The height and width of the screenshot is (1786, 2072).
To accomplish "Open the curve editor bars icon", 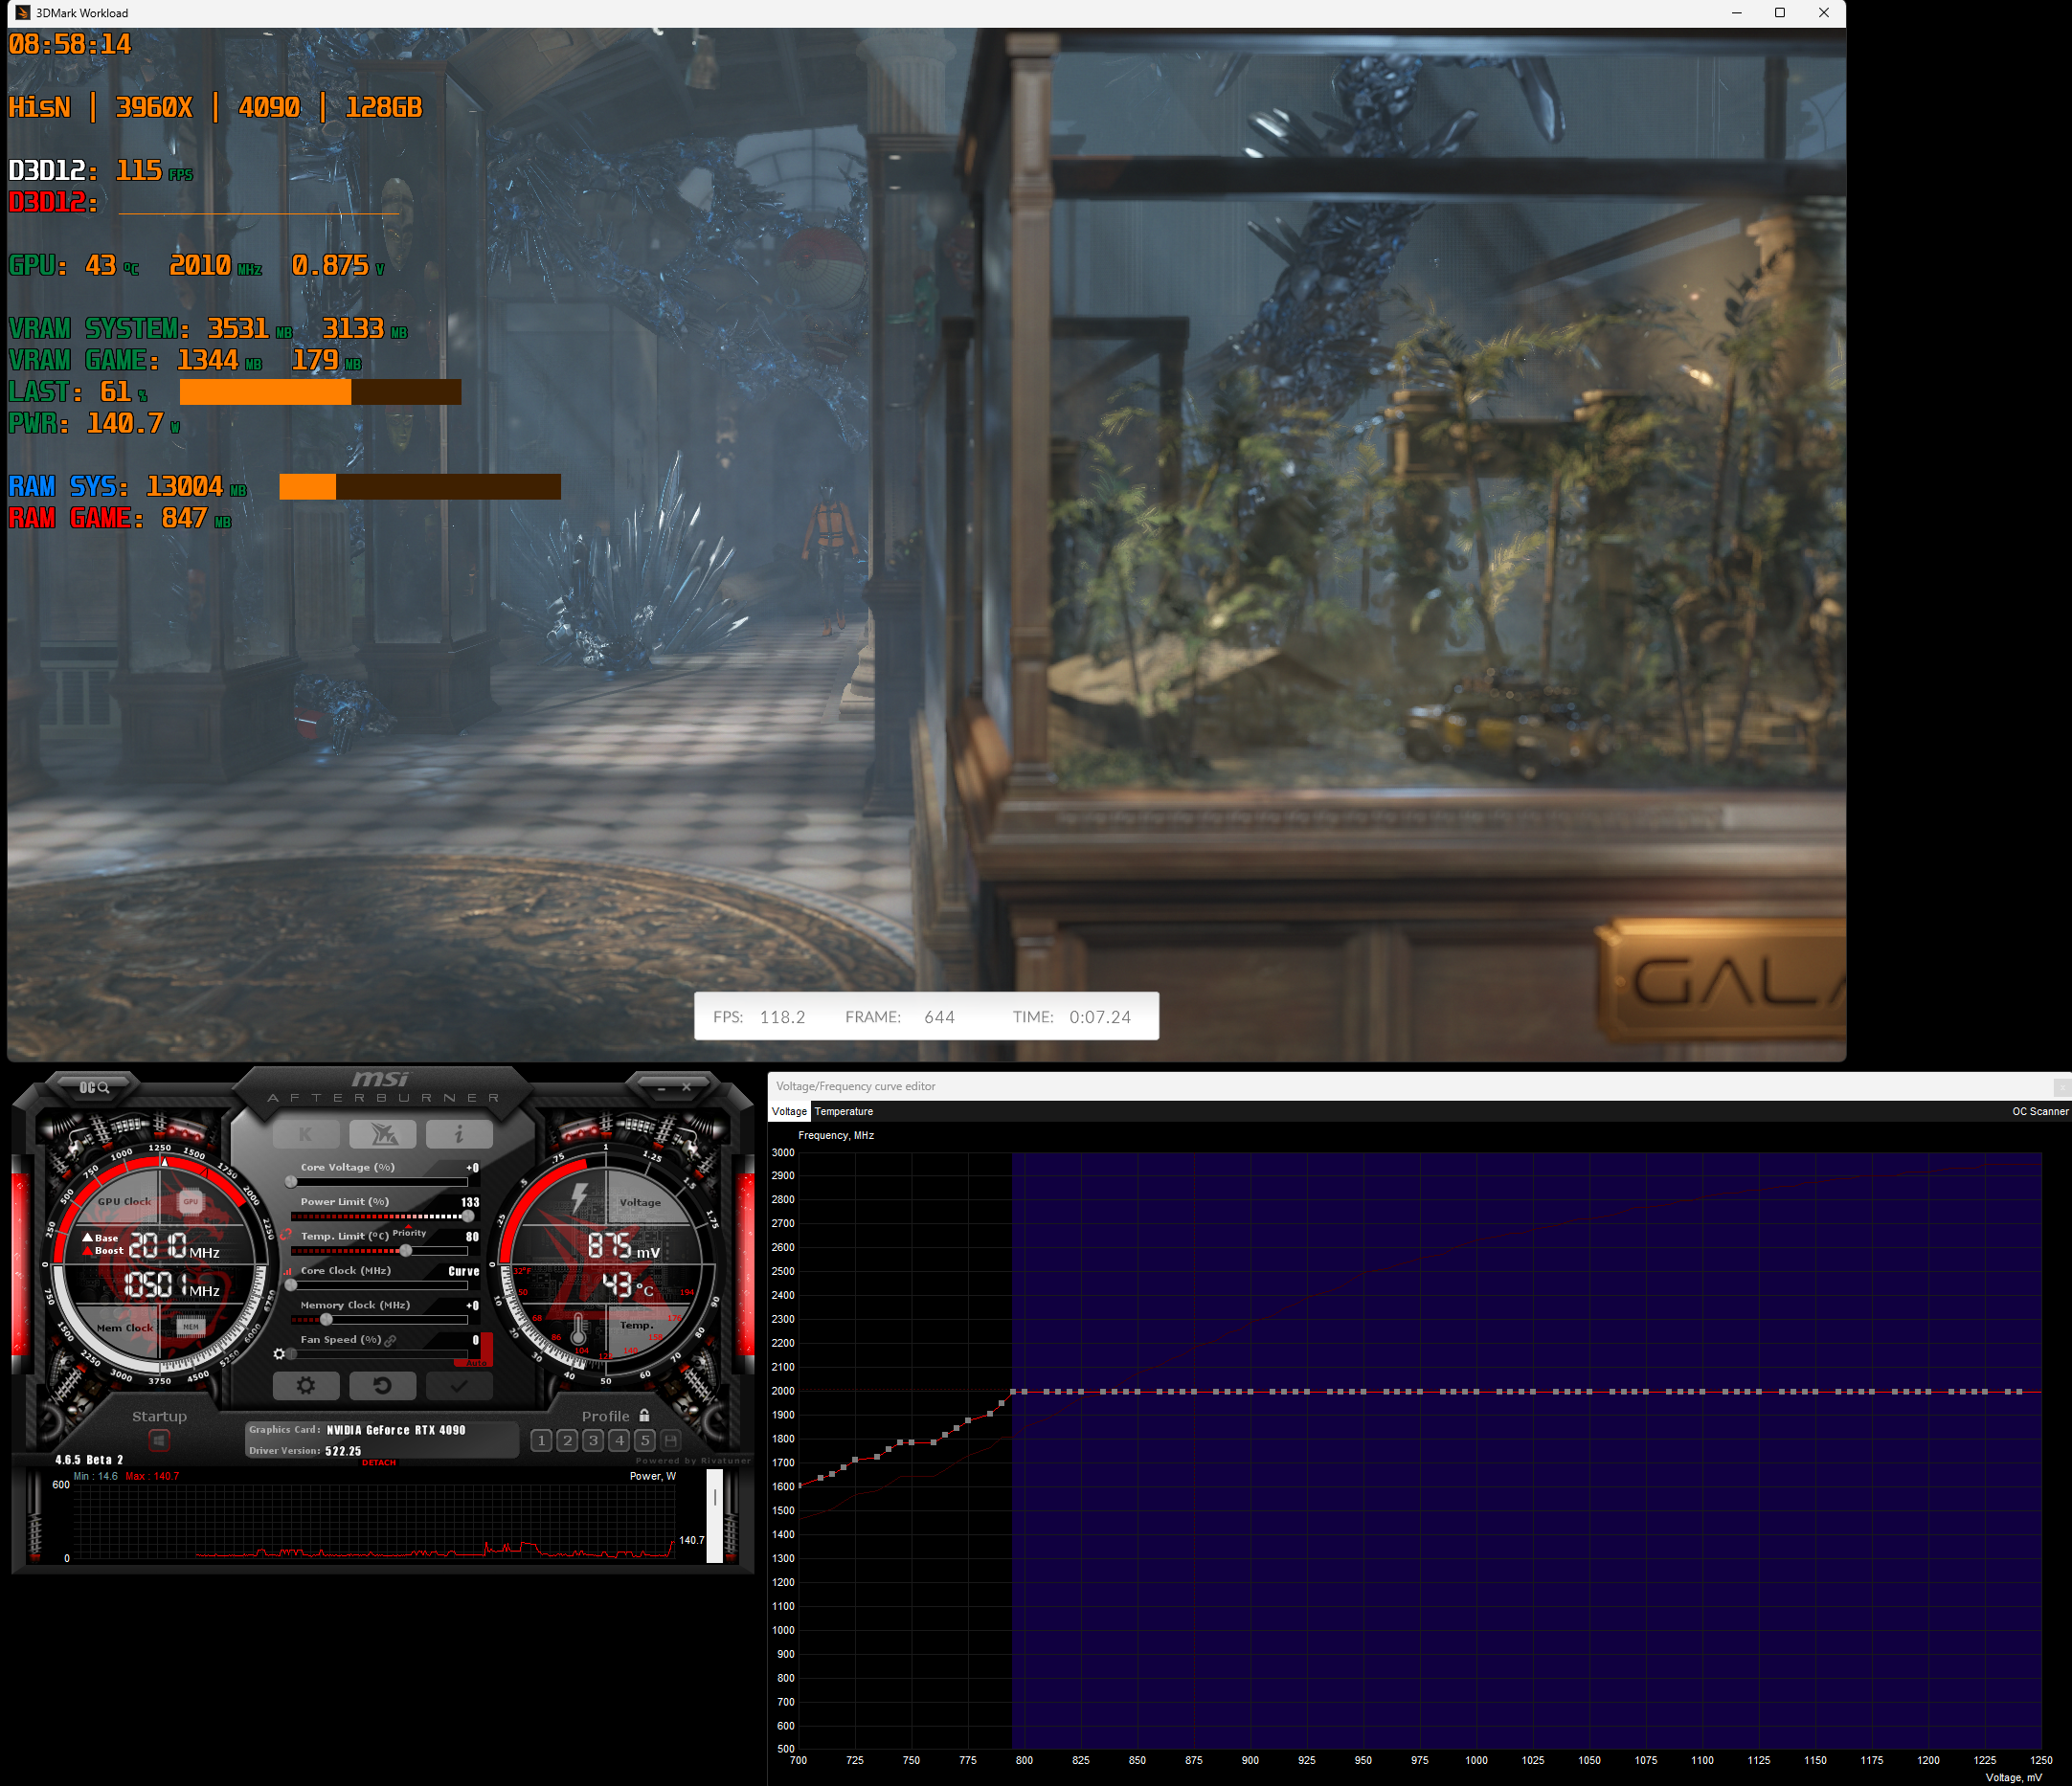I will (287, 1272).
